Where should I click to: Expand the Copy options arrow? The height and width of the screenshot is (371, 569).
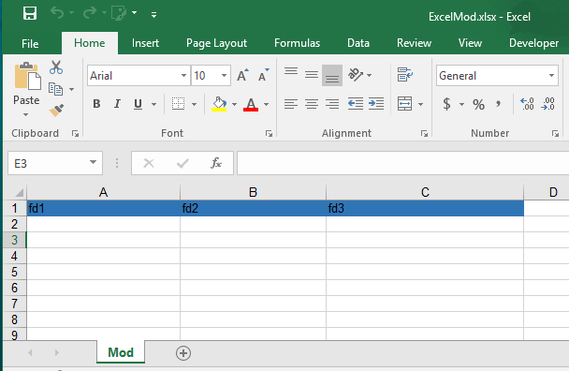click(x=71, y=89)
